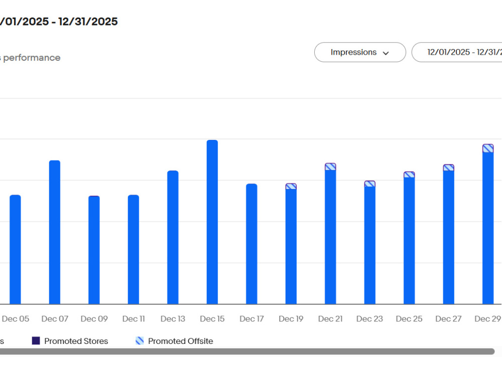Screen dimensions: 502x376
Task: Select the tallest Dec 15 bar
Action: tap(212, 222)
